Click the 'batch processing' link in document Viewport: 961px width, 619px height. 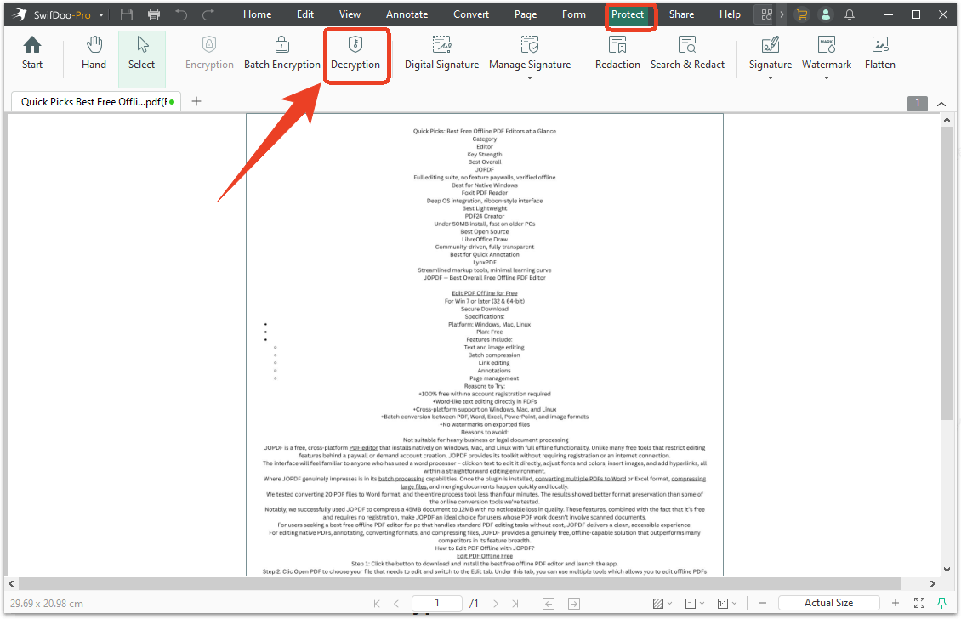pyautogui.click(x=401, y=479)
